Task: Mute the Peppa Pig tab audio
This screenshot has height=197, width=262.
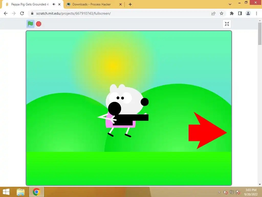Action: [54, 4]
